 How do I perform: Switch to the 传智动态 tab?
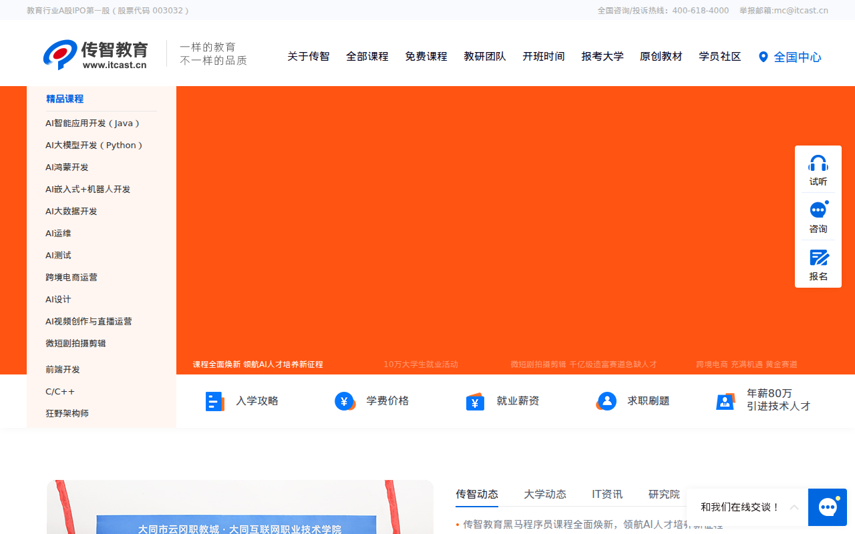477,495
